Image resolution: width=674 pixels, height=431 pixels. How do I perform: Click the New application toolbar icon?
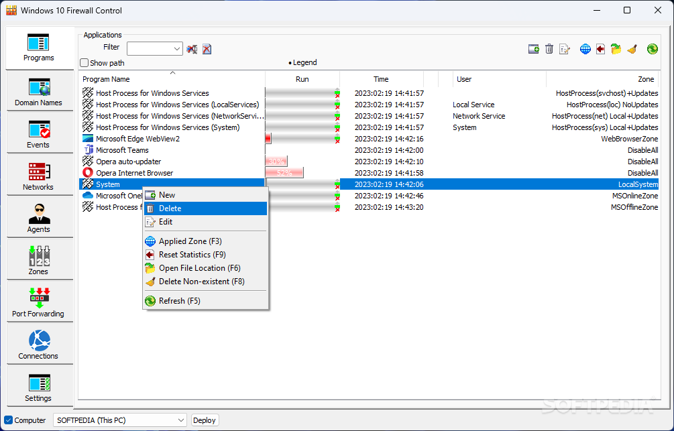(533, 49)
